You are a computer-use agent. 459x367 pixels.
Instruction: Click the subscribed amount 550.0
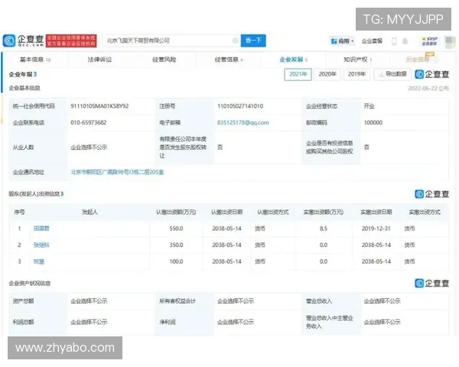pyautogui.click(x=176, y=229)
